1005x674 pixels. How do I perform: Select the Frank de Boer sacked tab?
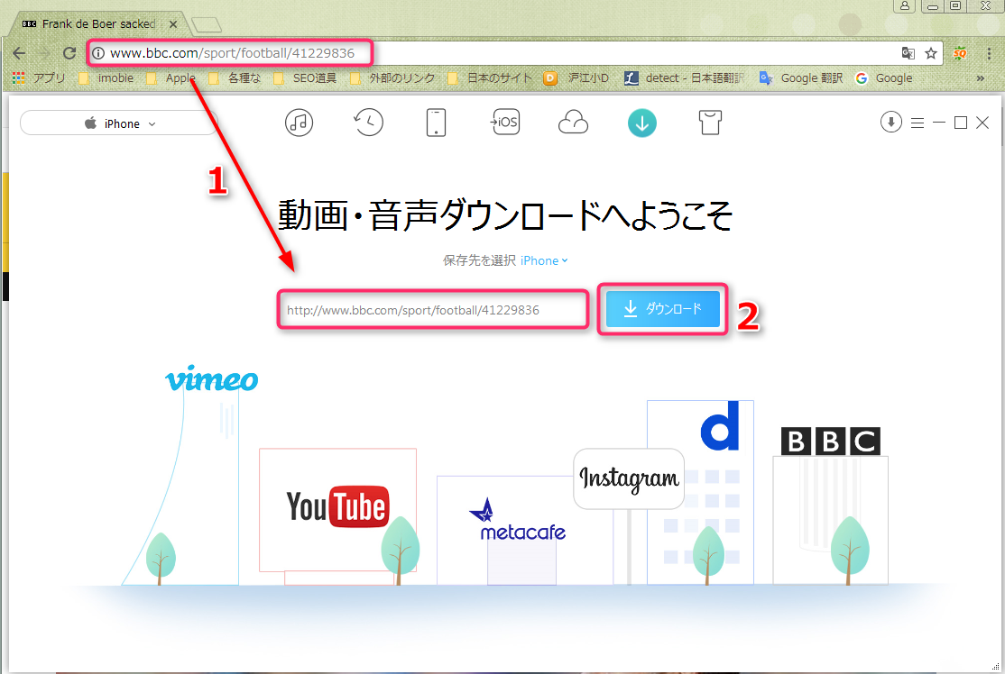click(99, 23)
